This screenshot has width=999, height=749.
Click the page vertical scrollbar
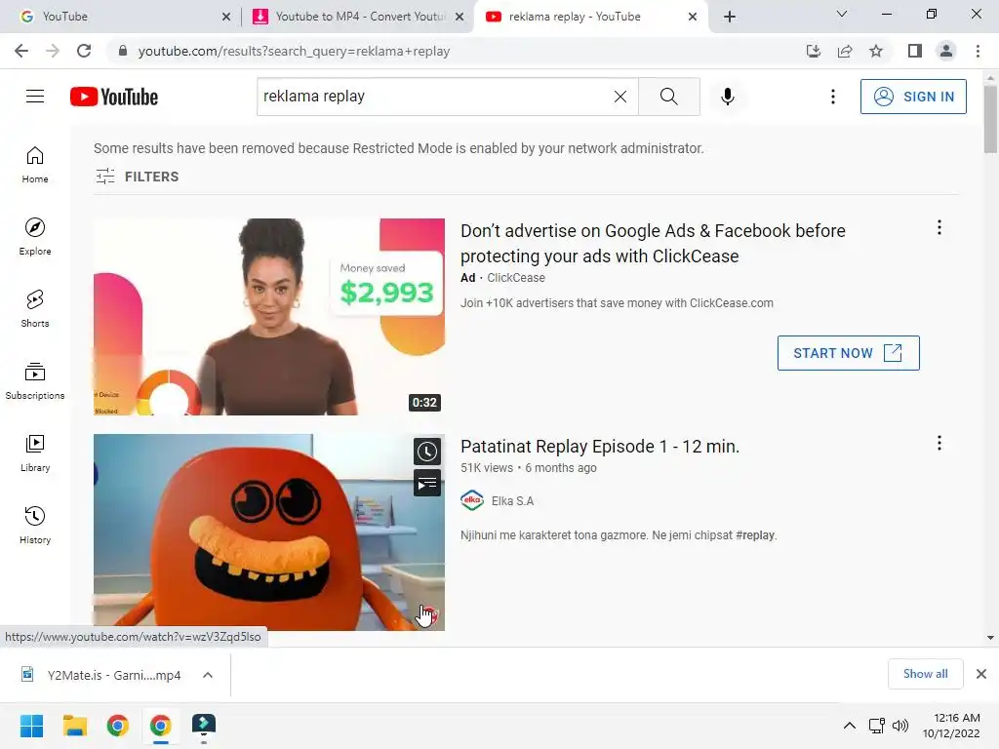(x=990, y=120)
